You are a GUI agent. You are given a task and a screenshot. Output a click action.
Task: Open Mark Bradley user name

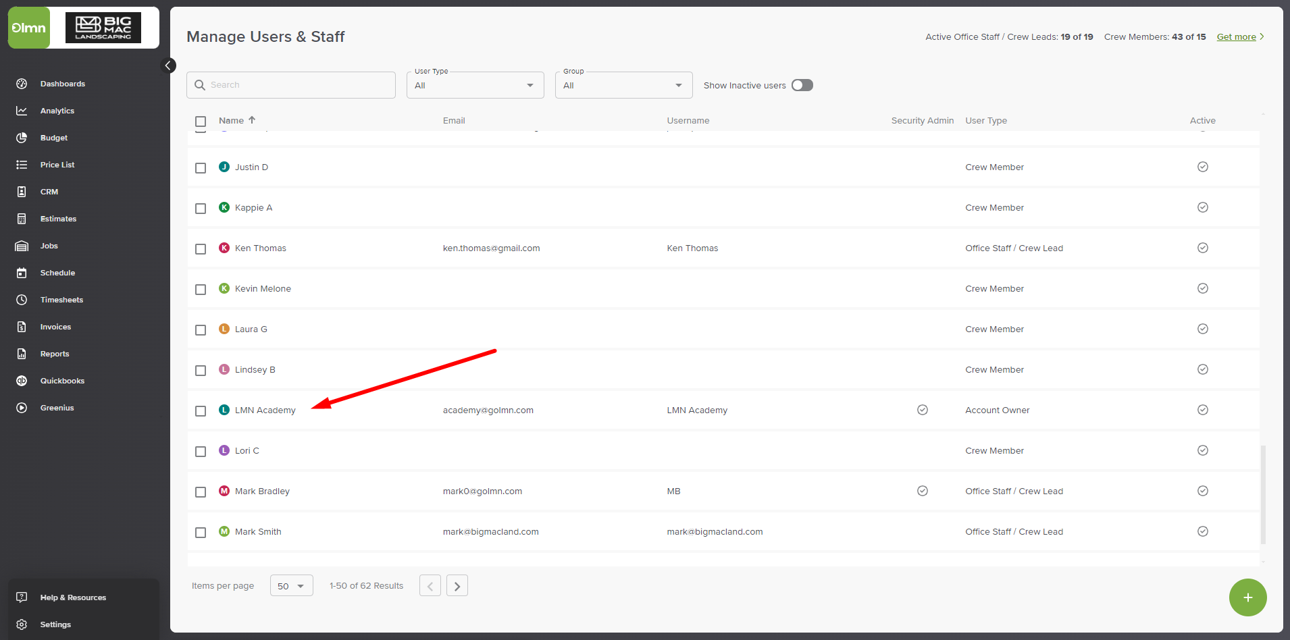pos(262,491)
